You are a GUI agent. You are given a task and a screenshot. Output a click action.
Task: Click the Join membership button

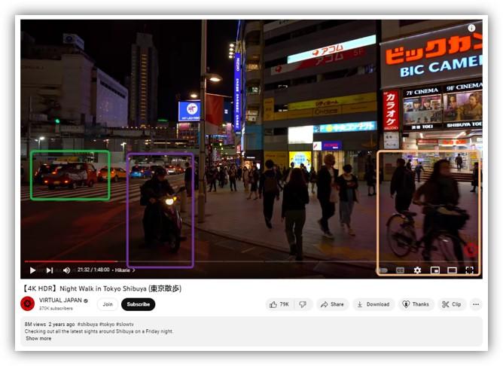pyautogui.click(x=108, y=304)
